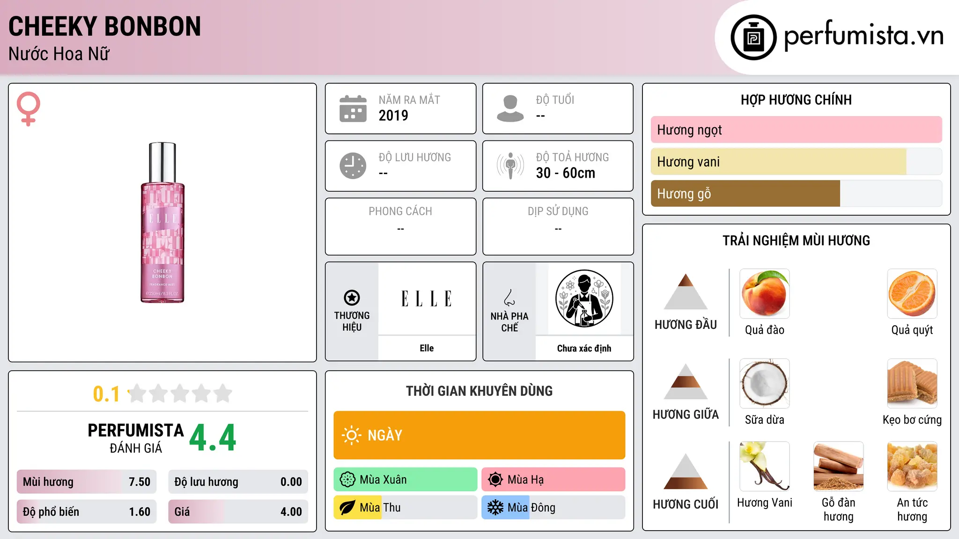Select the Mùa Xuân season bar
959x539 pixels.
tap(406, 480)
